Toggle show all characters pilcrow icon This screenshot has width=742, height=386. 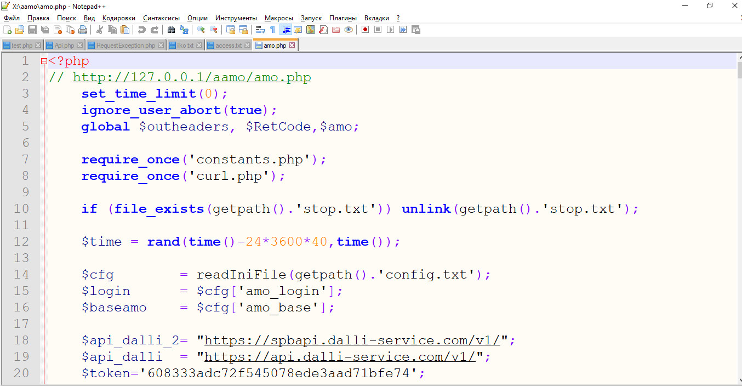pyautogui.click(x=272, y=30)
